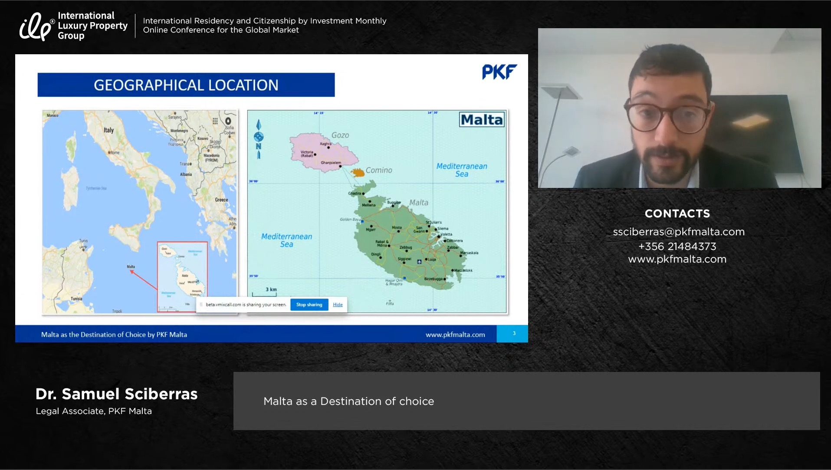Image resolution: width=831 pixels, height=470 pixels.
Task: Click the PKF logo on slide
Action: point(499,72)
